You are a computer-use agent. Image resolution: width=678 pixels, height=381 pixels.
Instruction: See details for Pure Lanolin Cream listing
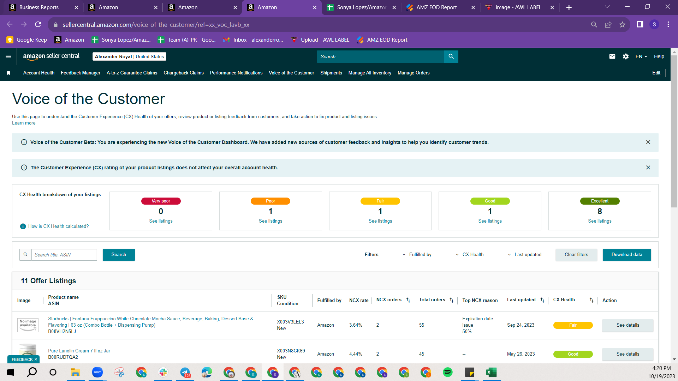[628, 354]
